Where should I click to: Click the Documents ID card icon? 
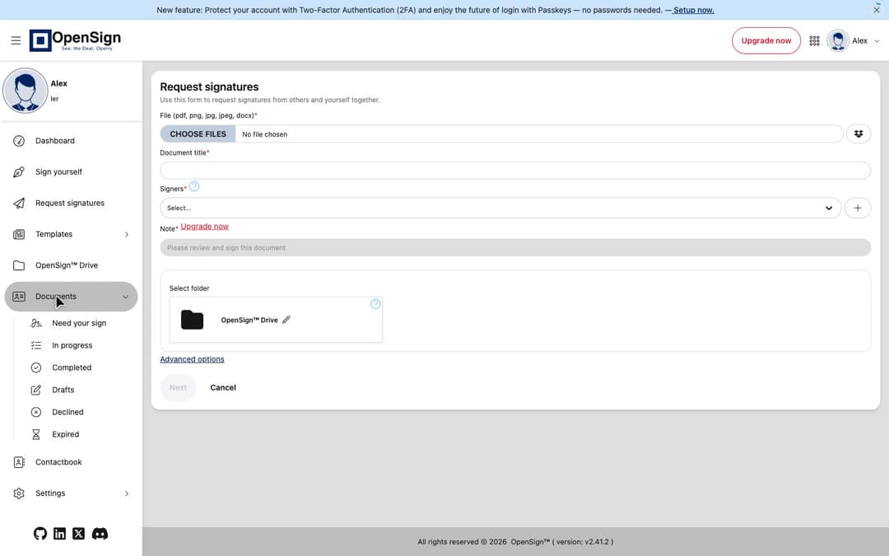19,297
